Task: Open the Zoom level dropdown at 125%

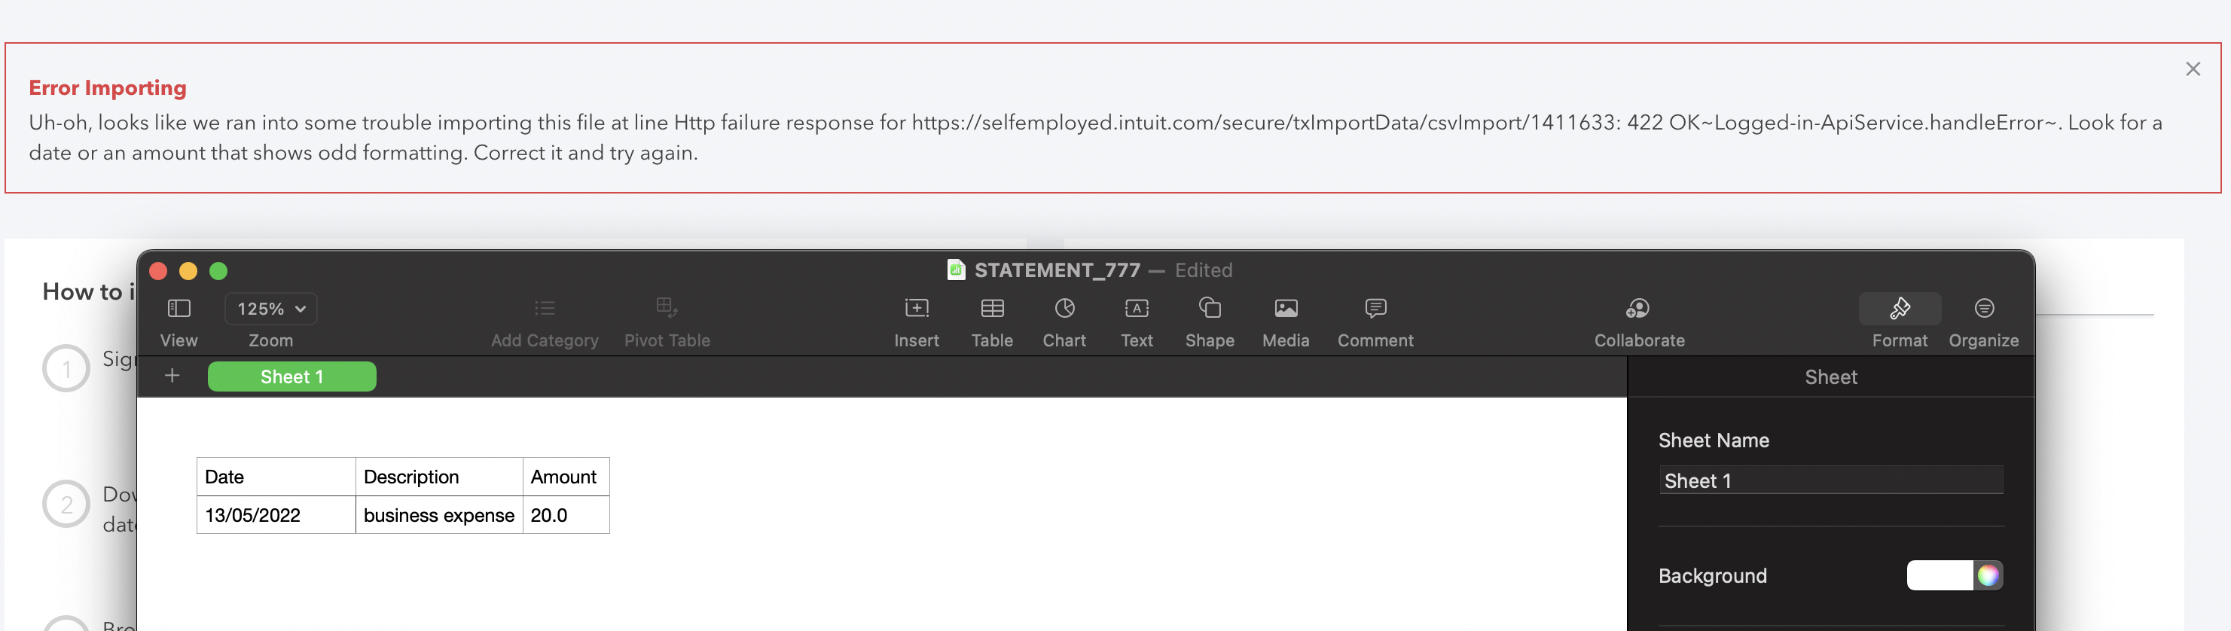Action: pos(270,308)
